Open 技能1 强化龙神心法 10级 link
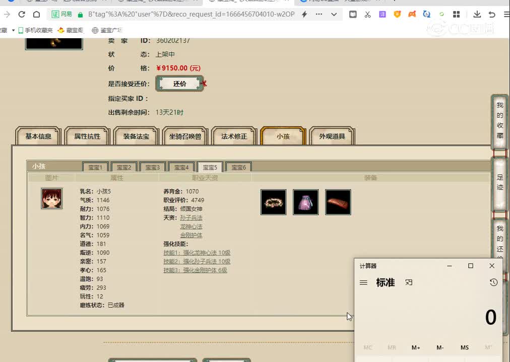Image resolution: width=510 pixels, height=362 pixels. pyautogui.click(x=197, y=253)
